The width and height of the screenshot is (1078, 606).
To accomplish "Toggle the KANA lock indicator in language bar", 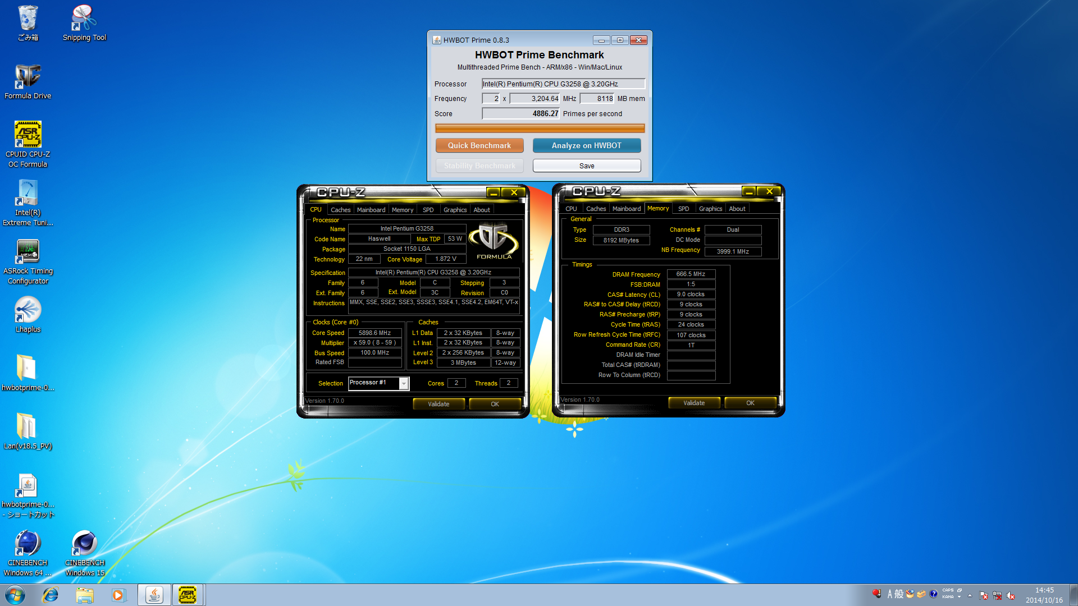I will coord(948,597).
